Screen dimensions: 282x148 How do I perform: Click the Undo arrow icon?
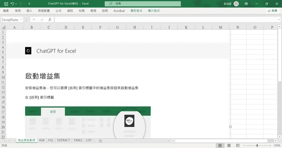point(12,3)
